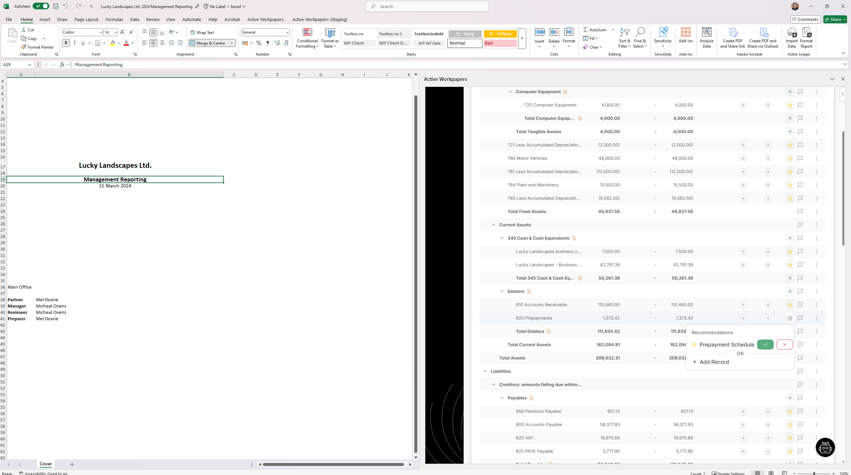Open the chatbot assistant robot icon
The image size is (851, 475).
(825, 448)
